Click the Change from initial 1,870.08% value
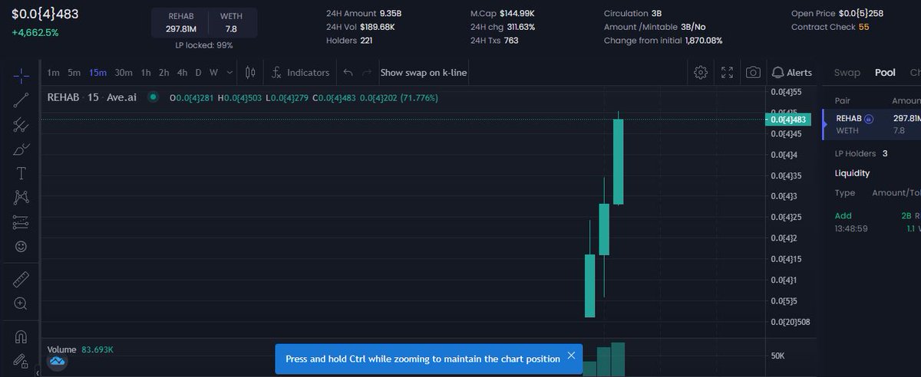This screenshot has width=921, height=377. (704, 40)
